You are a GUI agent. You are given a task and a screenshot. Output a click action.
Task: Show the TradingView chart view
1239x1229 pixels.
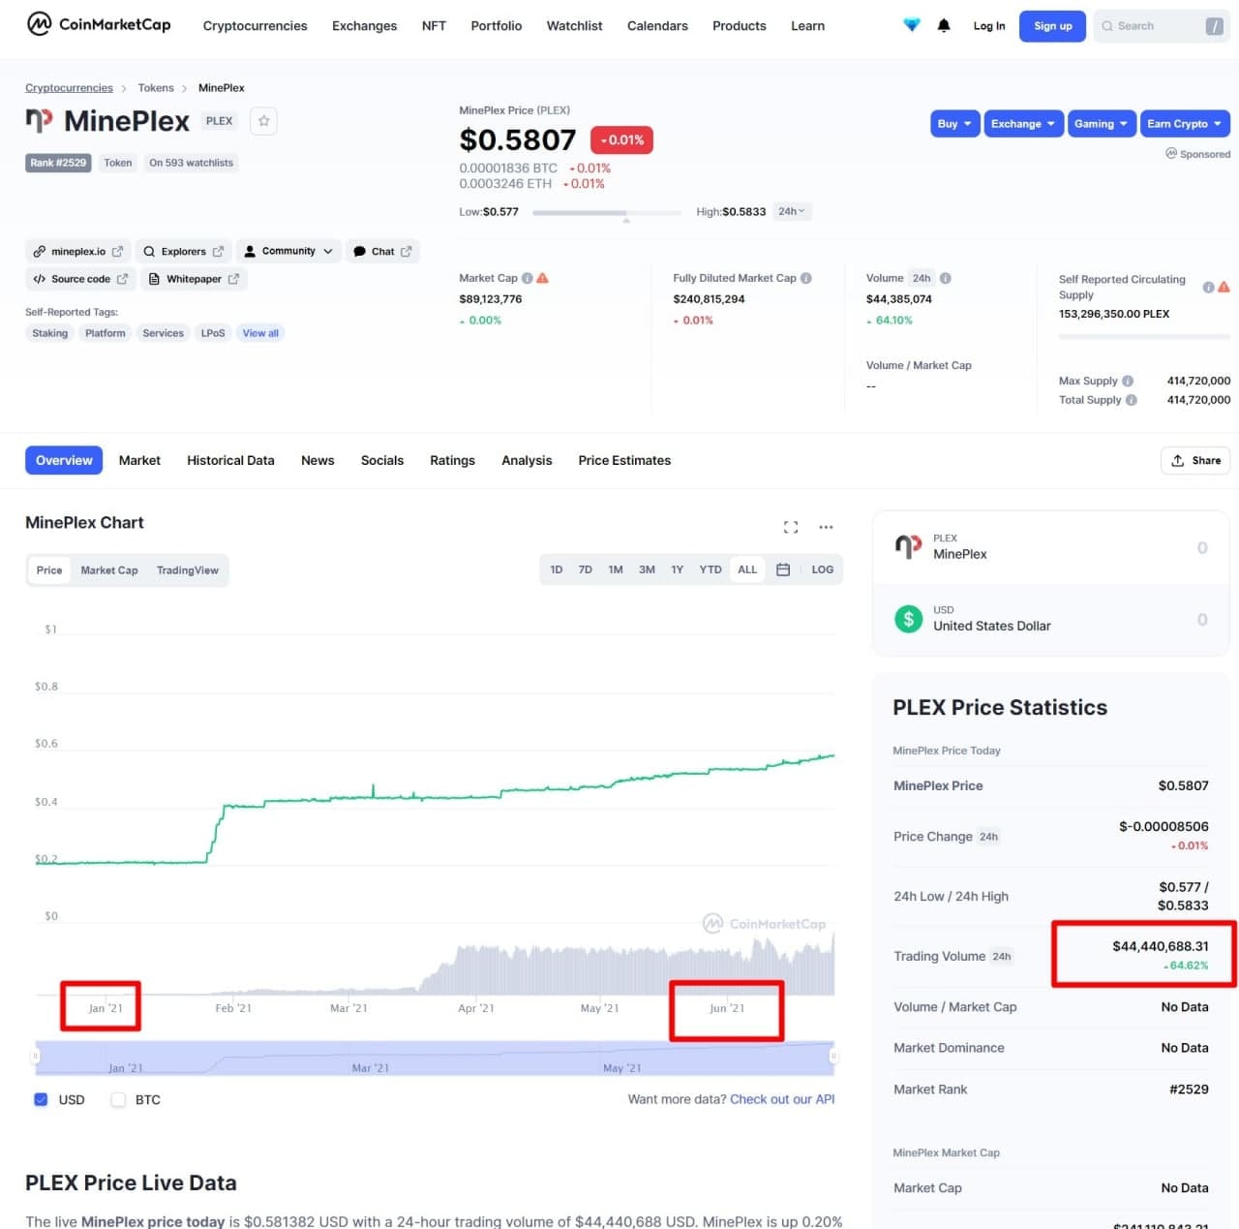tap(188, 570)
